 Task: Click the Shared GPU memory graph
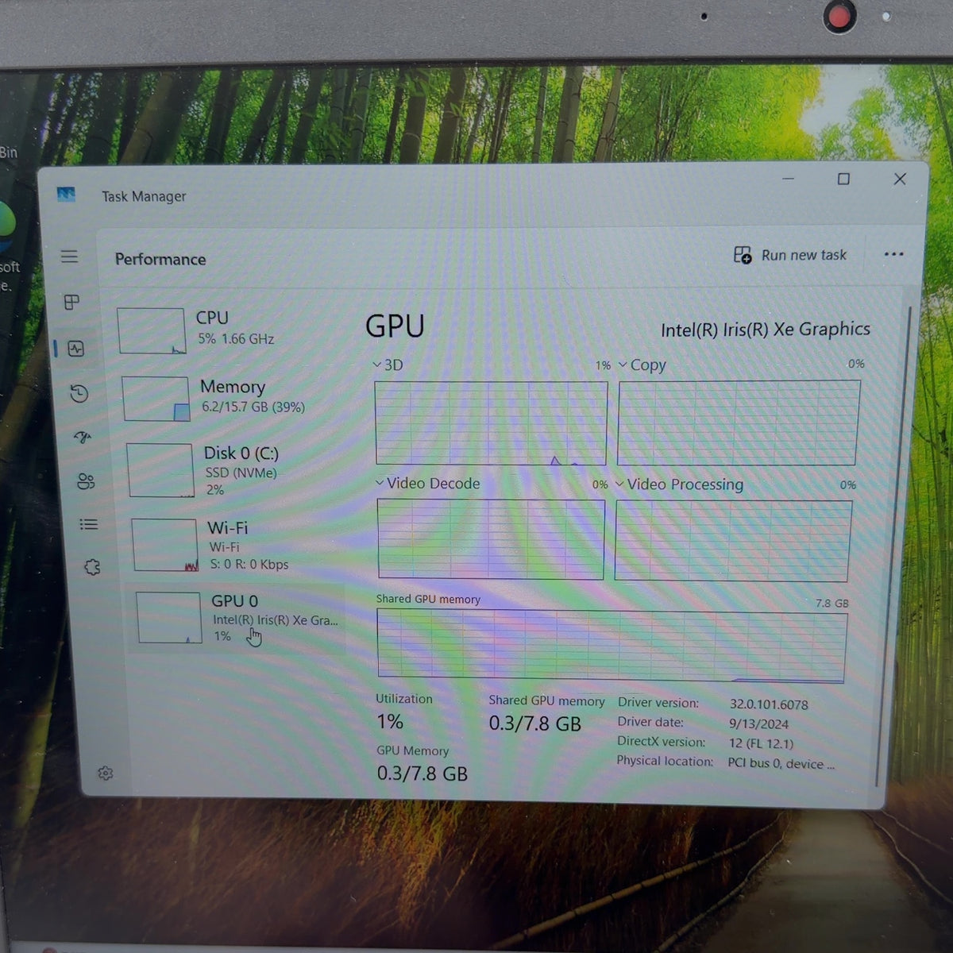click(x=611, y=646)
